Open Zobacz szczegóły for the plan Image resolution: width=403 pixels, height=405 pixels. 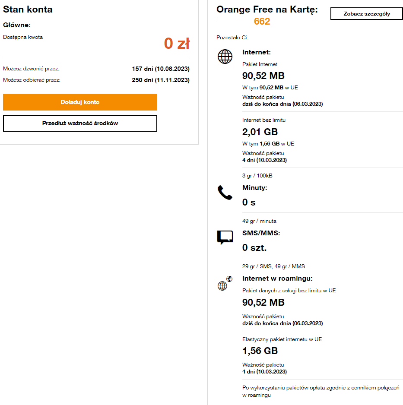coord(366,14)
